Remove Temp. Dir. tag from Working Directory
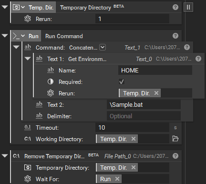This screenshot has height=184, width=206. tap(134, 139)
